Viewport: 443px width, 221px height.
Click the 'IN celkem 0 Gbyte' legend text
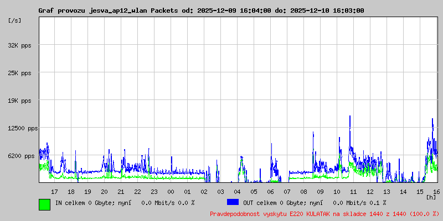(84, 203)
